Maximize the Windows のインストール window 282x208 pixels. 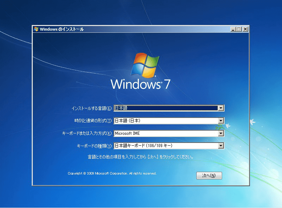click(239, 29)
